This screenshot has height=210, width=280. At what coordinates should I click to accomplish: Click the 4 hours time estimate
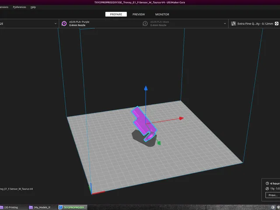[275, 183]
